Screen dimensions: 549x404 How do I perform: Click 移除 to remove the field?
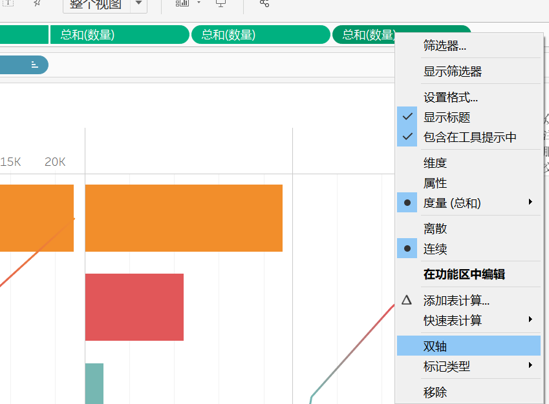pos(433,392)
